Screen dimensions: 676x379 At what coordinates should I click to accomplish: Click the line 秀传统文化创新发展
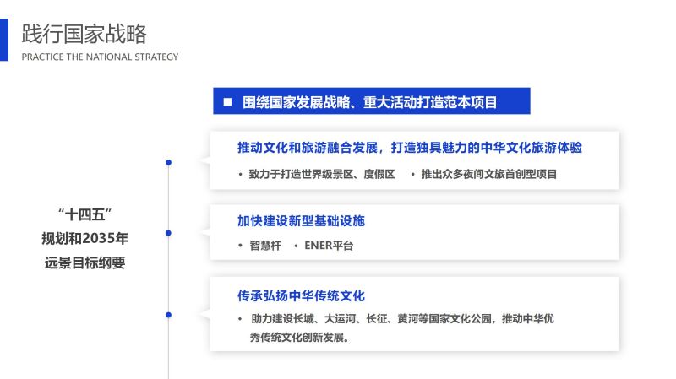(299, 338)
